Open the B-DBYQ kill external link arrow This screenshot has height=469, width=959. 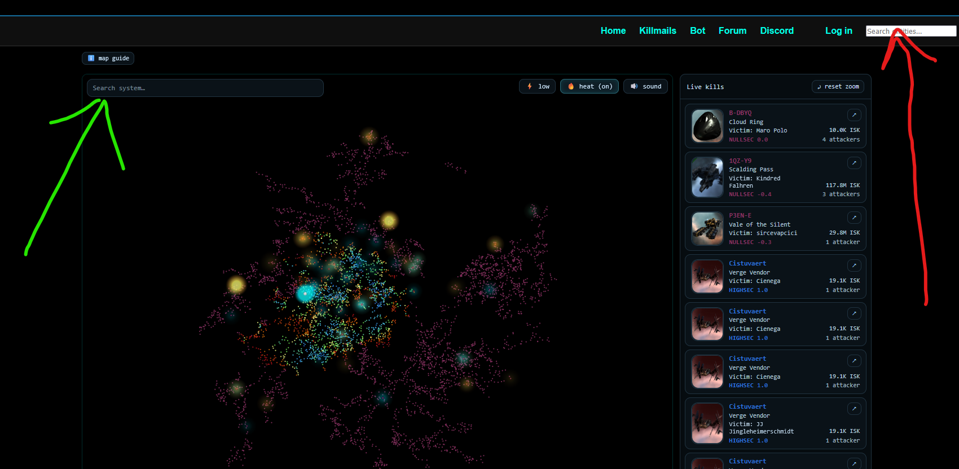click(854, 115)
